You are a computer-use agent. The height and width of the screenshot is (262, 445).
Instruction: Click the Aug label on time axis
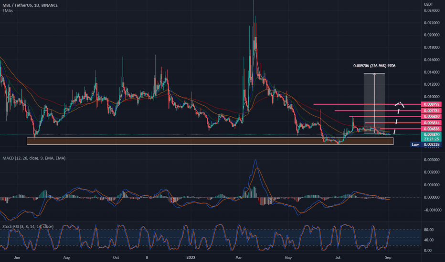[x=66, y=257]
